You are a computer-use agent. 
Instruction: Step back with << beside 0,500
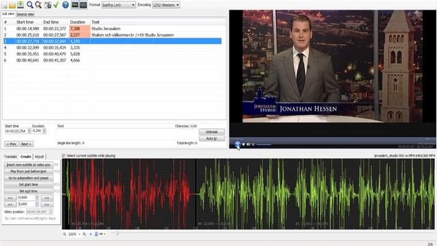pos(10,197)
